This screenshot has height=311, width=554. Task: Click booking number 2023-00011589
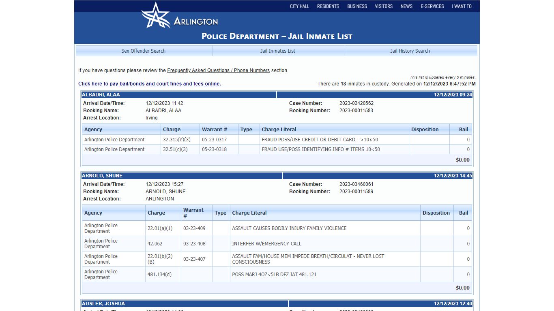click(356, 192)
